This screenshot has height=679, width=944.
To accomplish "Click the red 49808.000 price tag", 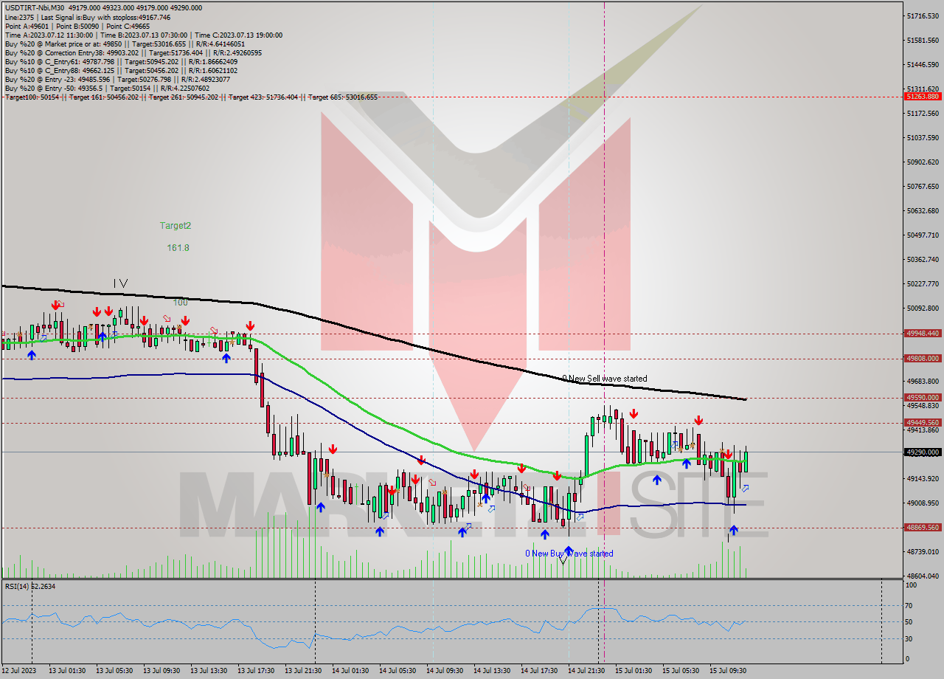I will coord(923,358).
